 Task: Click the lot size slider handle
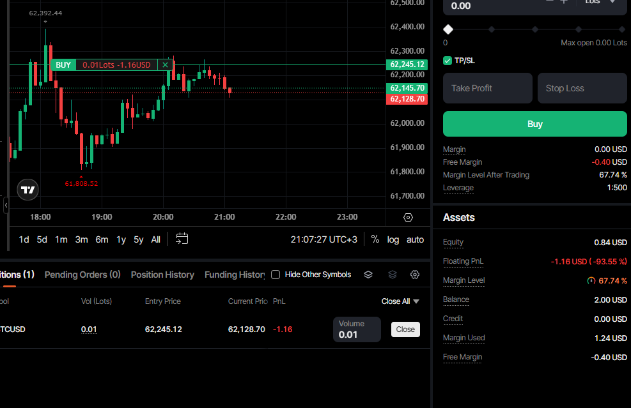pos(448,29)
